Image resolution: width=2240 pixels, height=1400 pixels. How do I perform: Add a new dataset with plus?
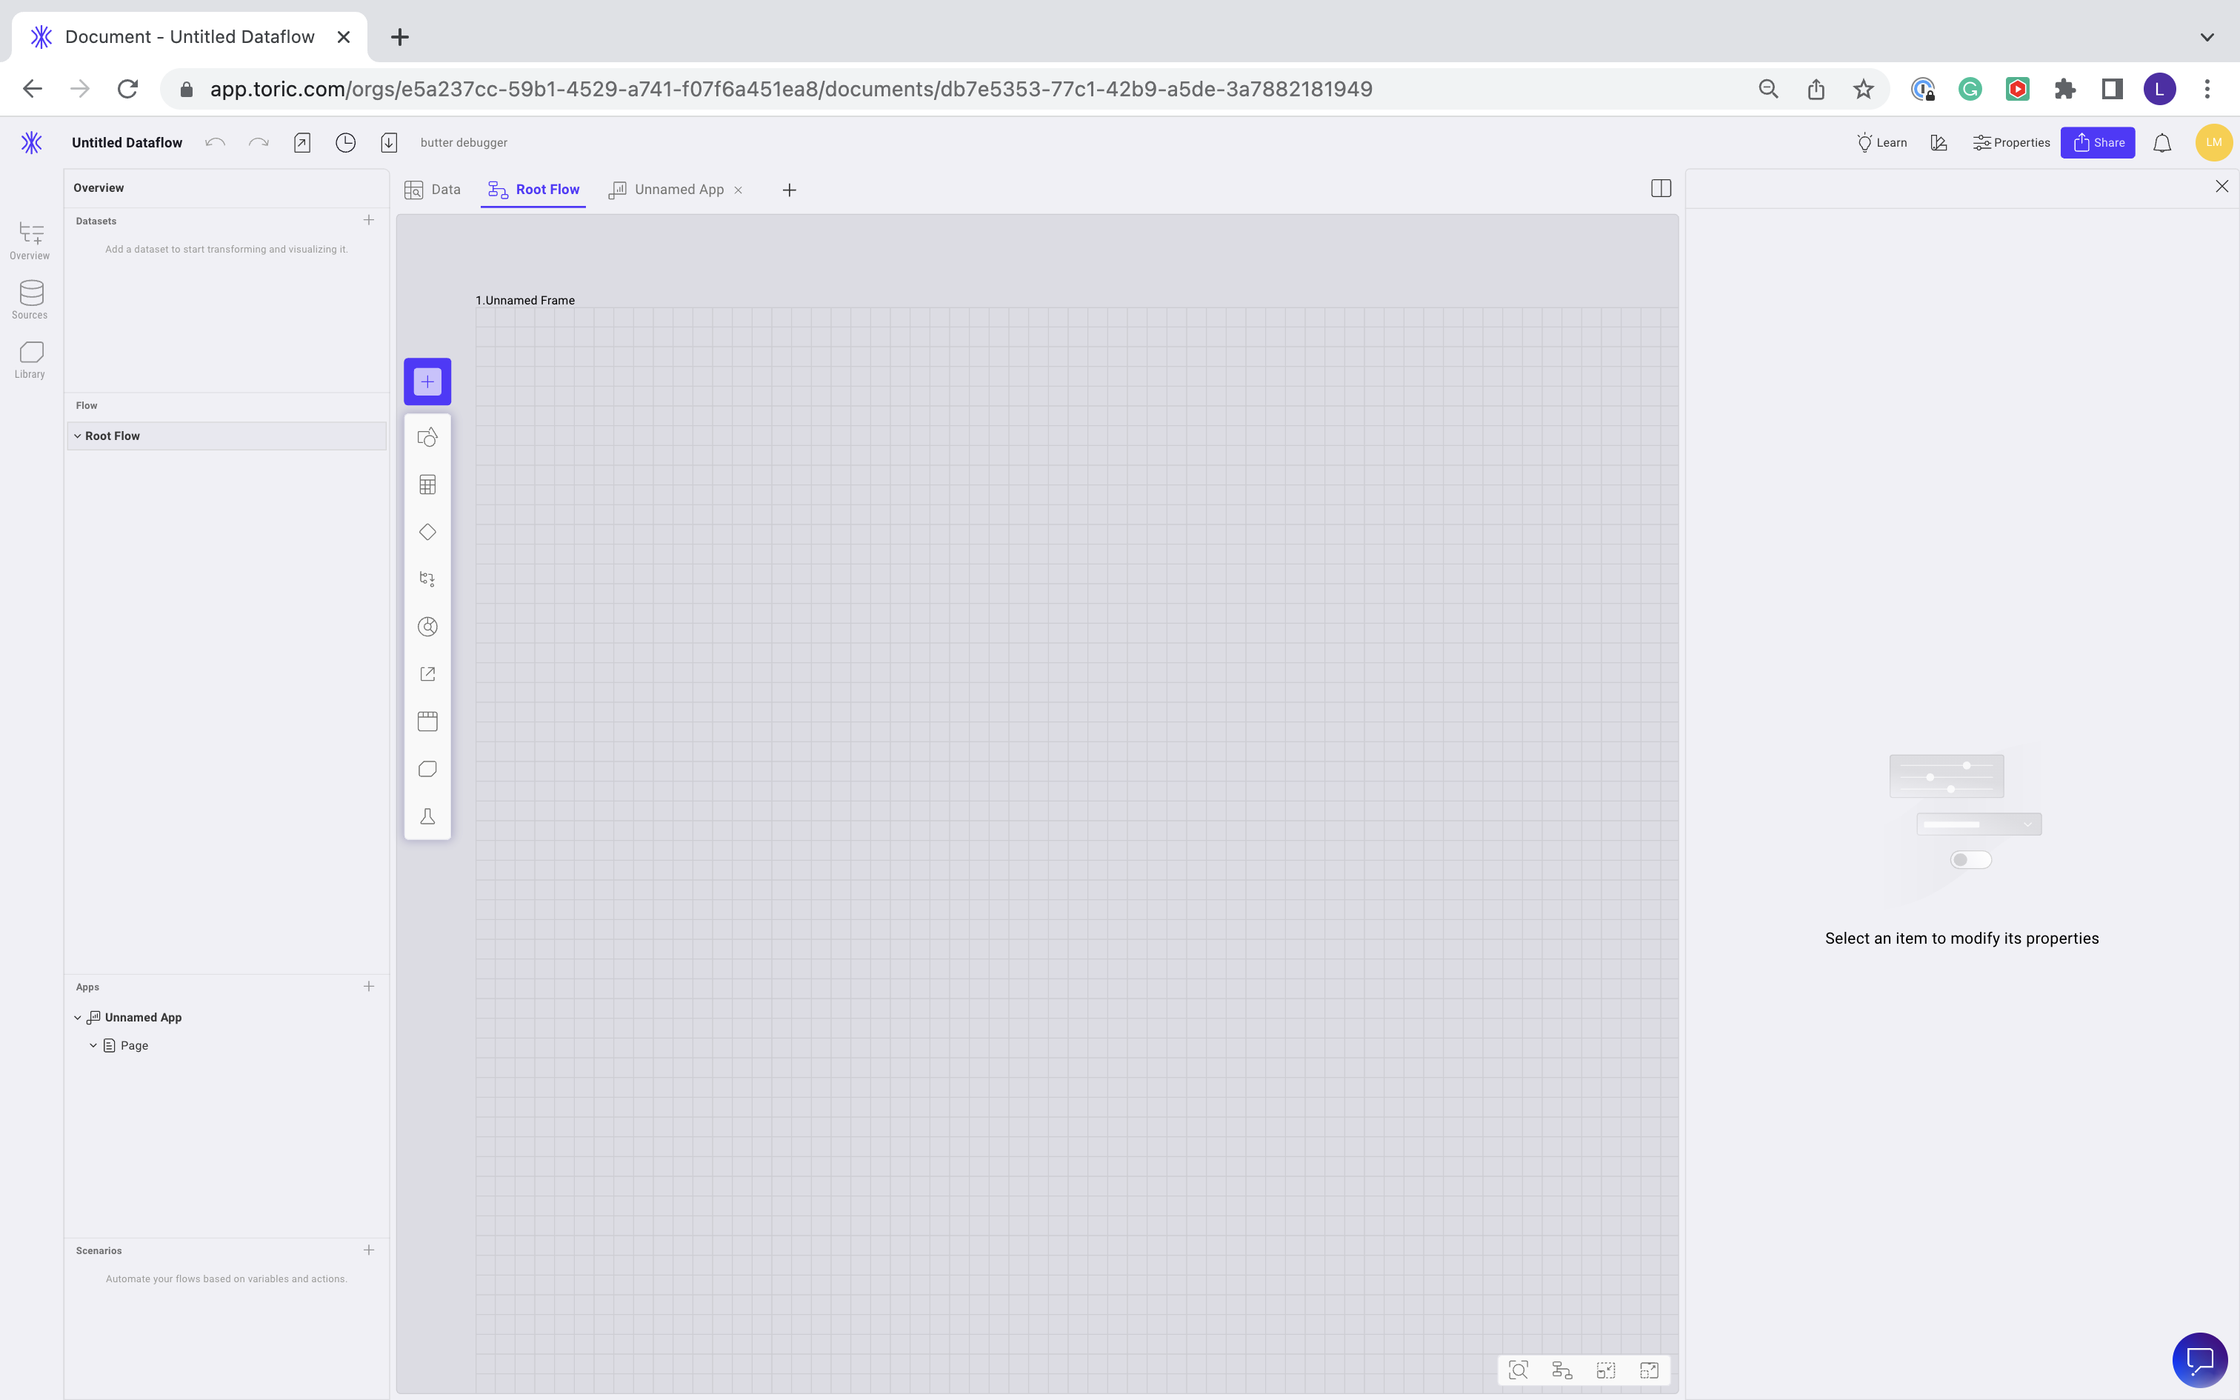click(x=370, y=221)
